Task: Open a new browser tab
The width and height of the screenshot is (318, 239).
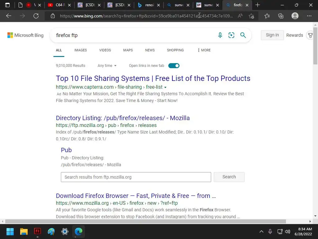Action: click(257, 5)
